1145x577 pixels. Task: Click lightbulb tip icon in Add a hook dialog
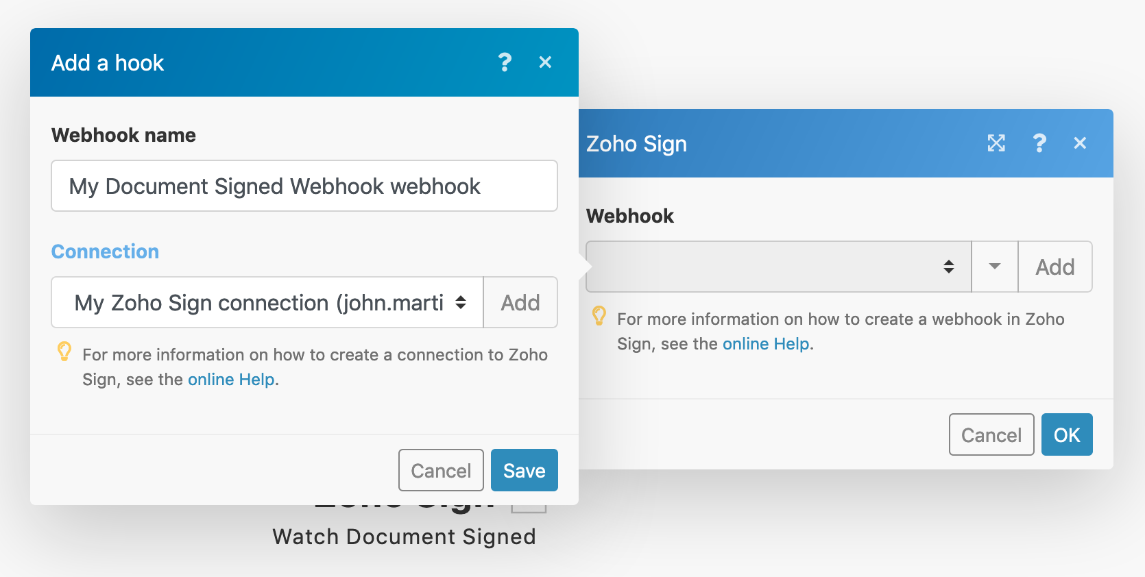[64, 352]
